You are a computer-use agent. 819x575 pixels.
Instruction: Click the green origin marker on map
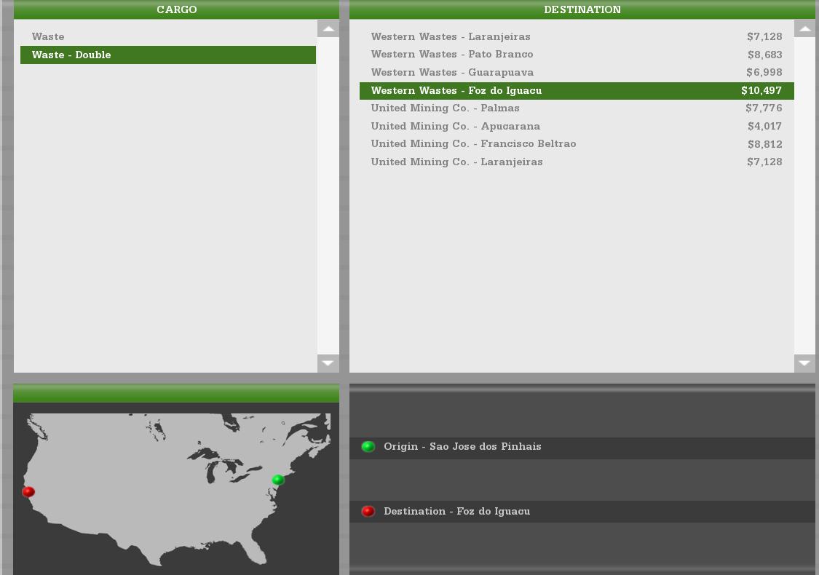click(277, 480)
